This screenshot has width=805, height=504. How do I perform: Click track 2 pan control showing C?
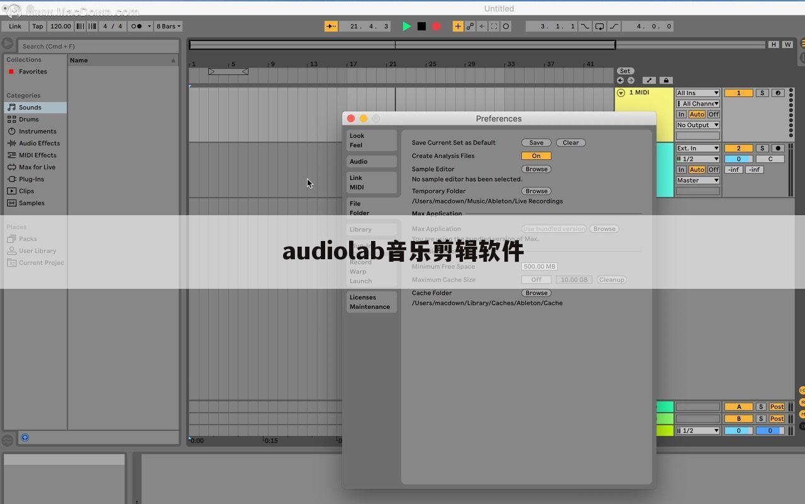pos(770,159)
